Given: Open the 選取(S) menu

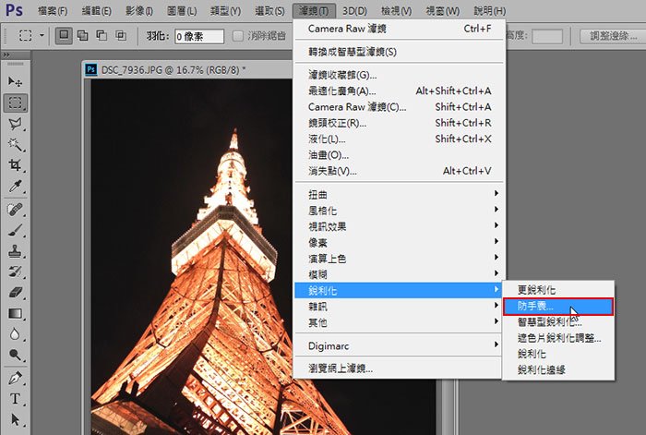Looking at the screenshot, I should [269, 11].
